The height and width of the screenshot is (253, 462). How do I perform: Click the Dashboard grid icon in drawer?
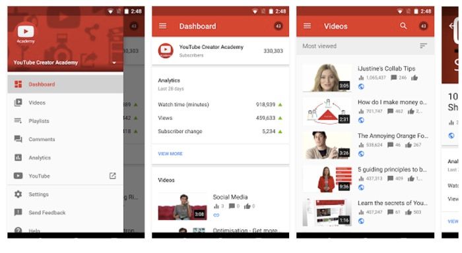(18, 84)
